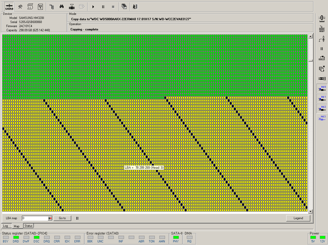Toggle the Hd 0 head button
This screenshot has width=328, height=245.
[x=322, y=88]
